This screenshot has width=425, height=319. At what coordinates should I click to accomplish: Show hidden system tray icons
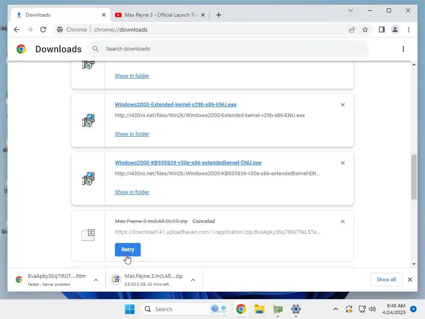[335, 309]
